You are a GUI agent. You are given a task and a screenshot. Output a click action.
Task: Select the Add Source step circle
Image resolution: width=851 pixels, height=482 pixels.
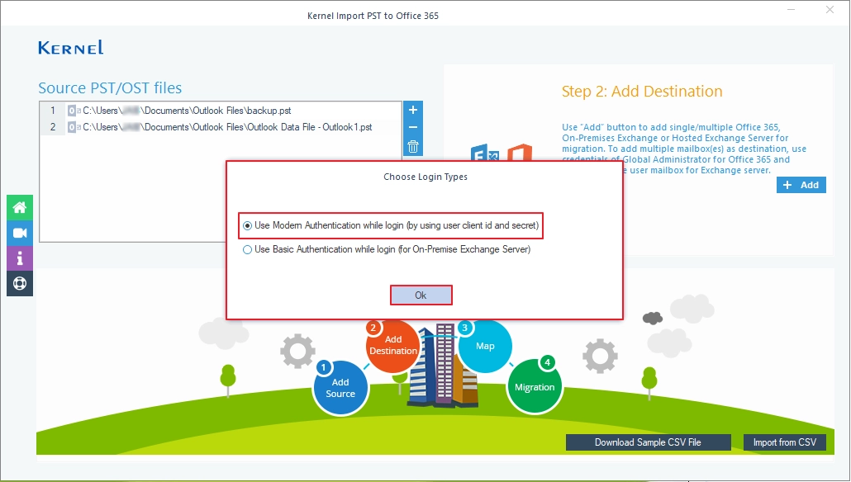click(x=340, y=388)
